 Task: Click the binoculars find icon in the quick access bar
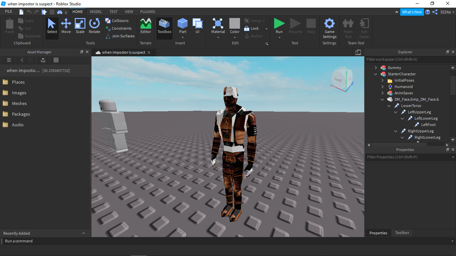pyautogui.click(x=60, y=12)
